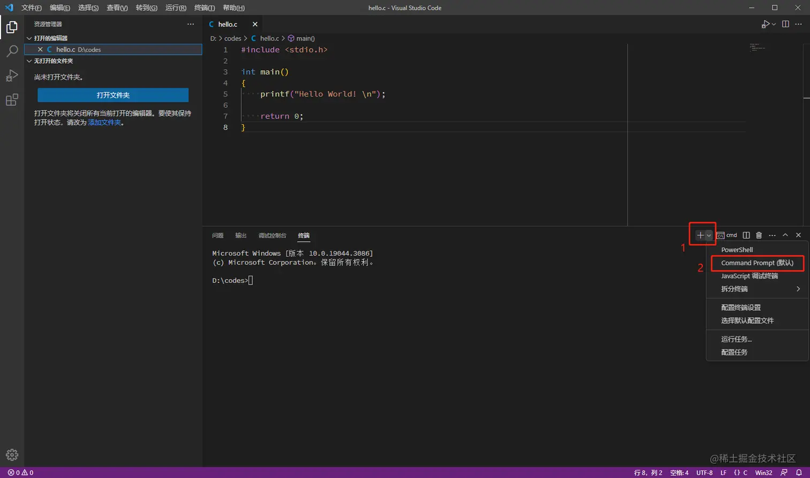Select the 终端 panel tab

(x=304, y=236)
